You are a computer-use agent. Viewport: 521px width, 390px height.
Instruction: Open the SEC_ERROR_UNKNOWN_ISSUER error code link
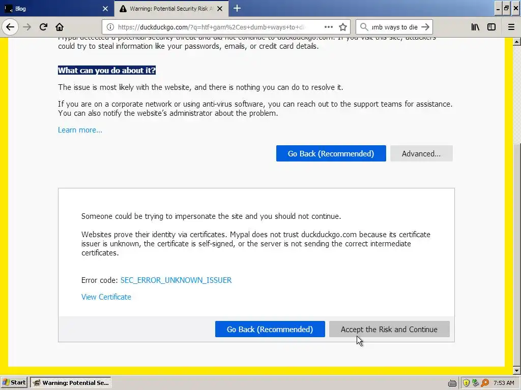click(176, 280)
